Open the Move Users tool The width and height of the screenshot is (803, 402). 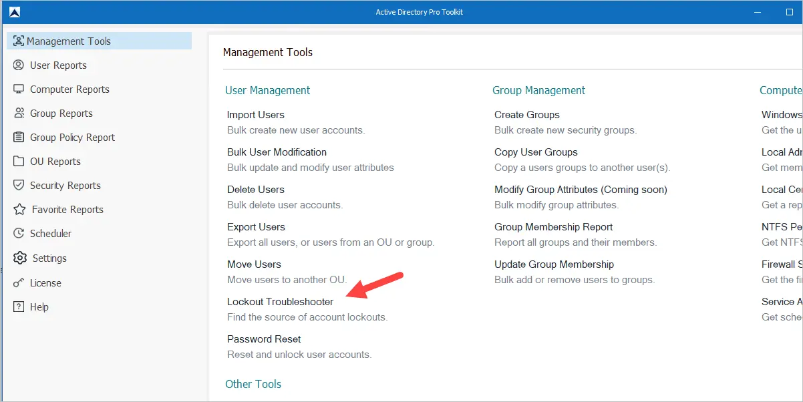(254, 264)
